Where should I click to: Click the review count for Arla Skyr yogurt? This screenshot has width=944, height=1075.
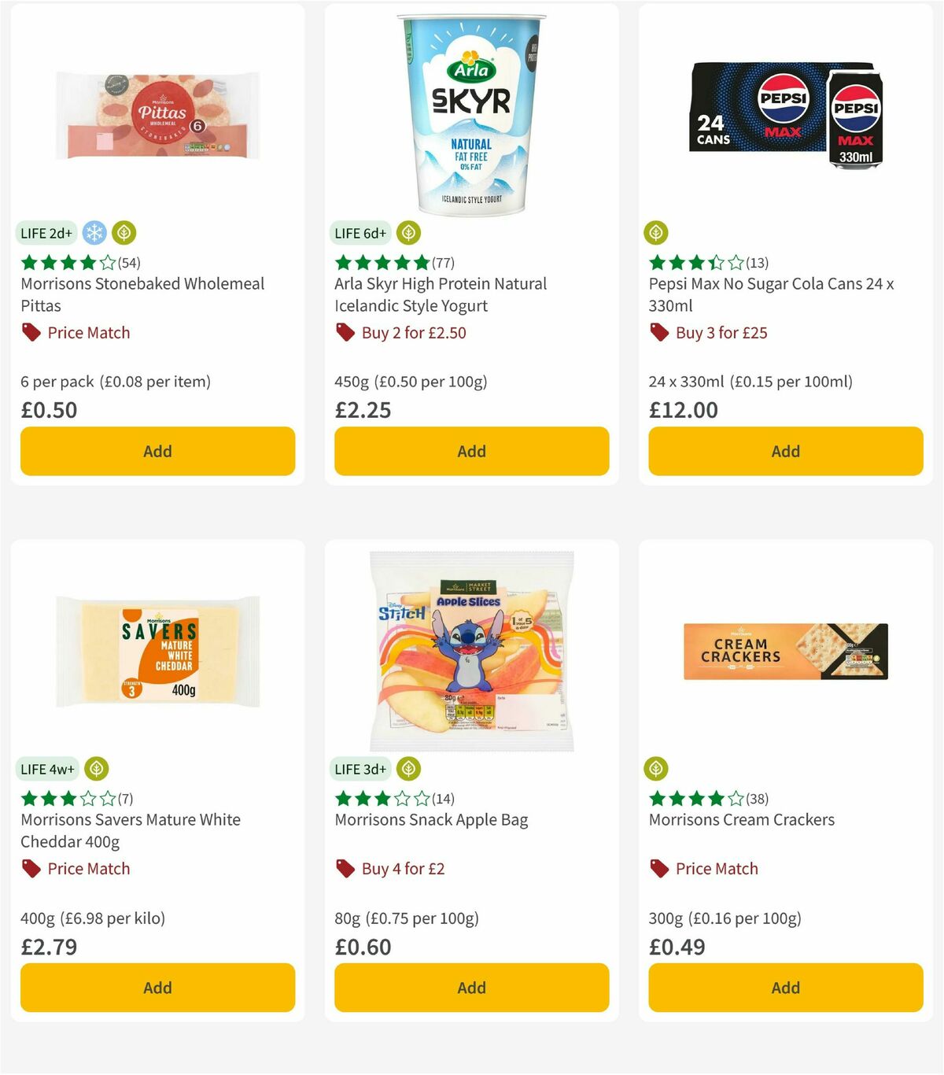point(443,263)
